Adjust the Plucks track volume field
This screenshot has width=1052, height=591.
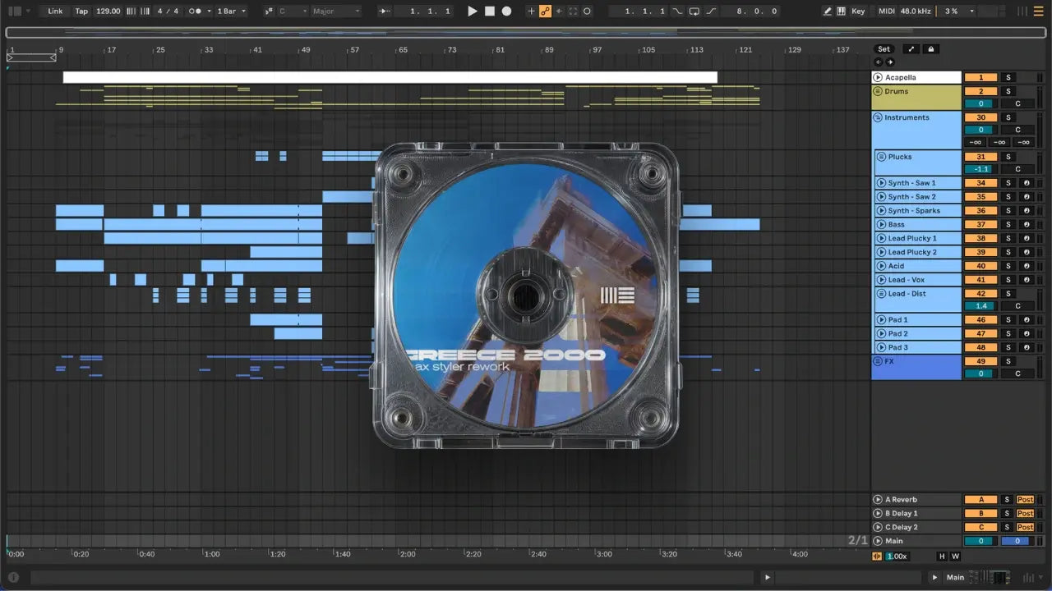(980, 169)
